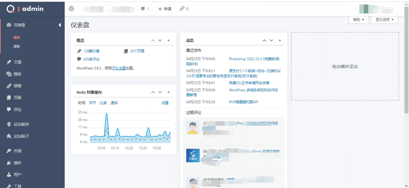Switch Redis chart to 通话 tab
The width and height of the screenshot is (409, 188).
pyautogui.click(x=114, y=103)
